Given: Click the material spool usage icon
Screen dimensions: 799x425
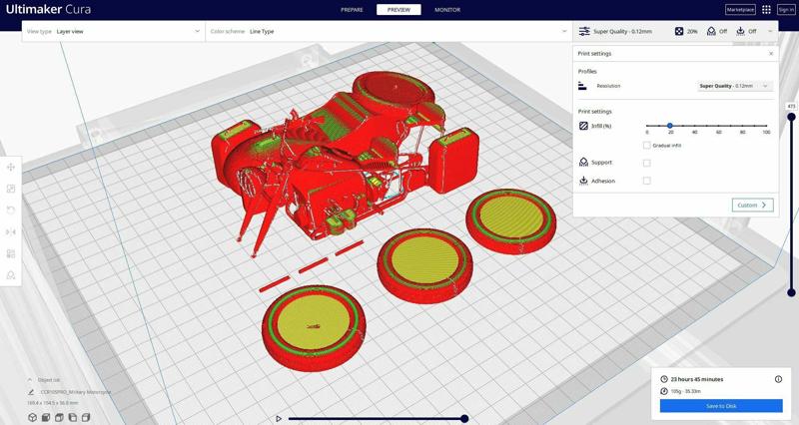Looking at the screenshot, I should click(663, 391).
